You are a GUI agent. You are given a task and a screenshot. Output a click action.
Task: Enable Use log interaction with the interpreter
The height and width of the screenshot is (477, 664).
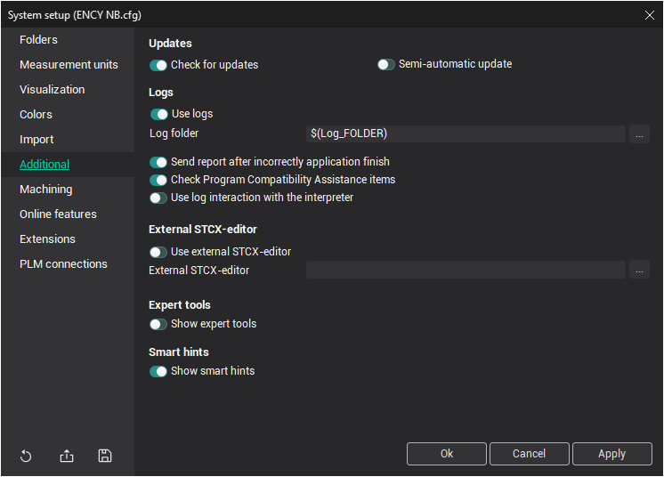(159, 198)
